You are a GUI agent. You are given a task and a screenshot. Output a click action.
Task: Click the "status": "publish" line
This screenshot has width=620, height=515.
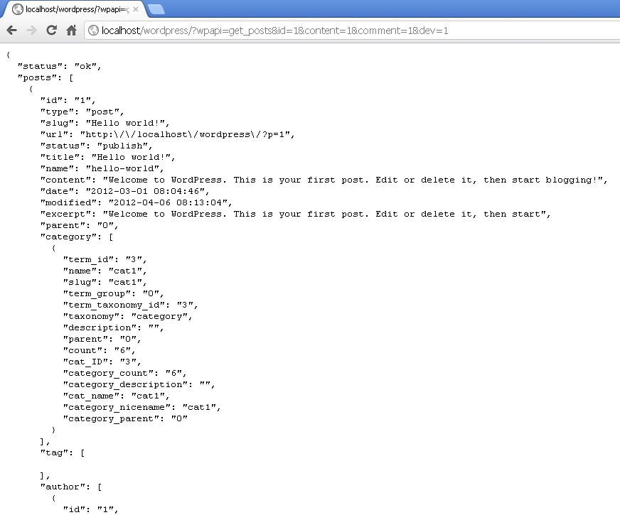click(x=97, y=146)
